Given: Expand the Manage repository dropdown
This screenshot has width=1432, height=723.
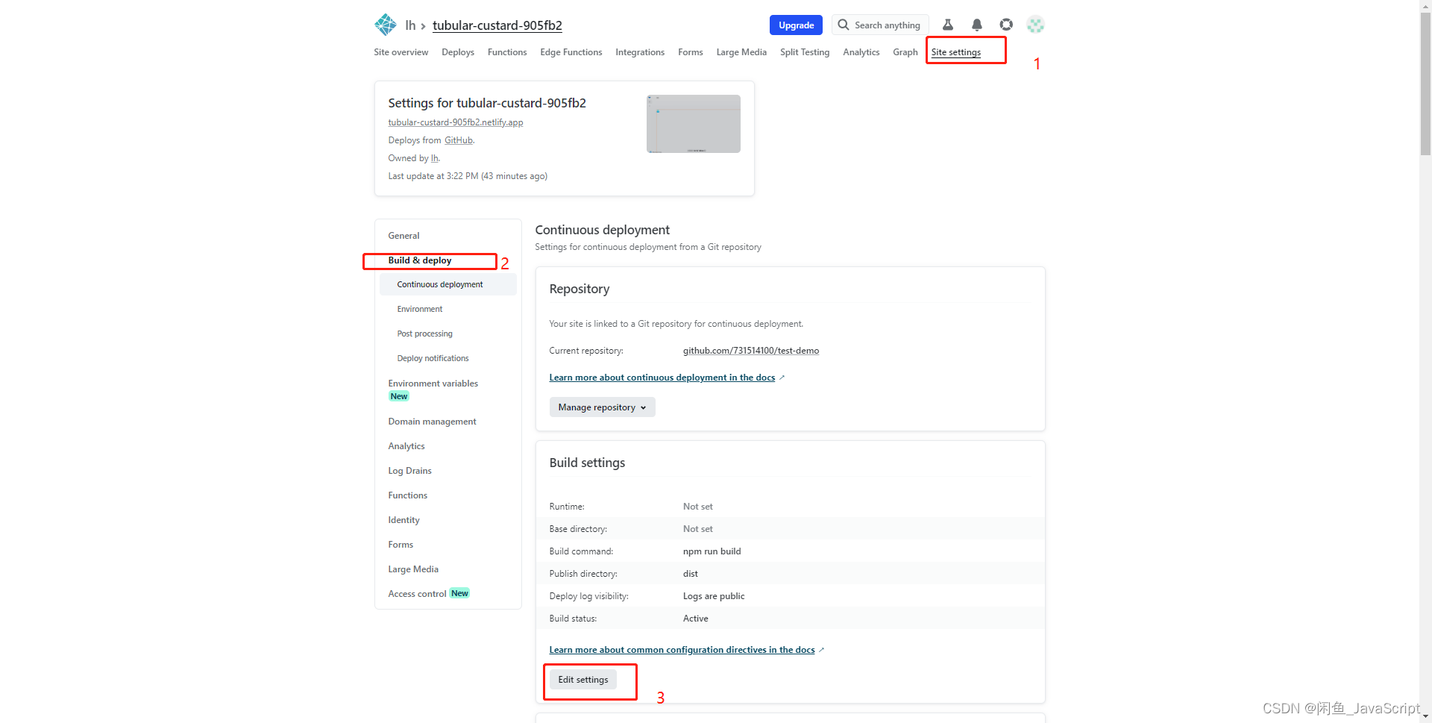Looking at the screenshot, I should [603, 407].
